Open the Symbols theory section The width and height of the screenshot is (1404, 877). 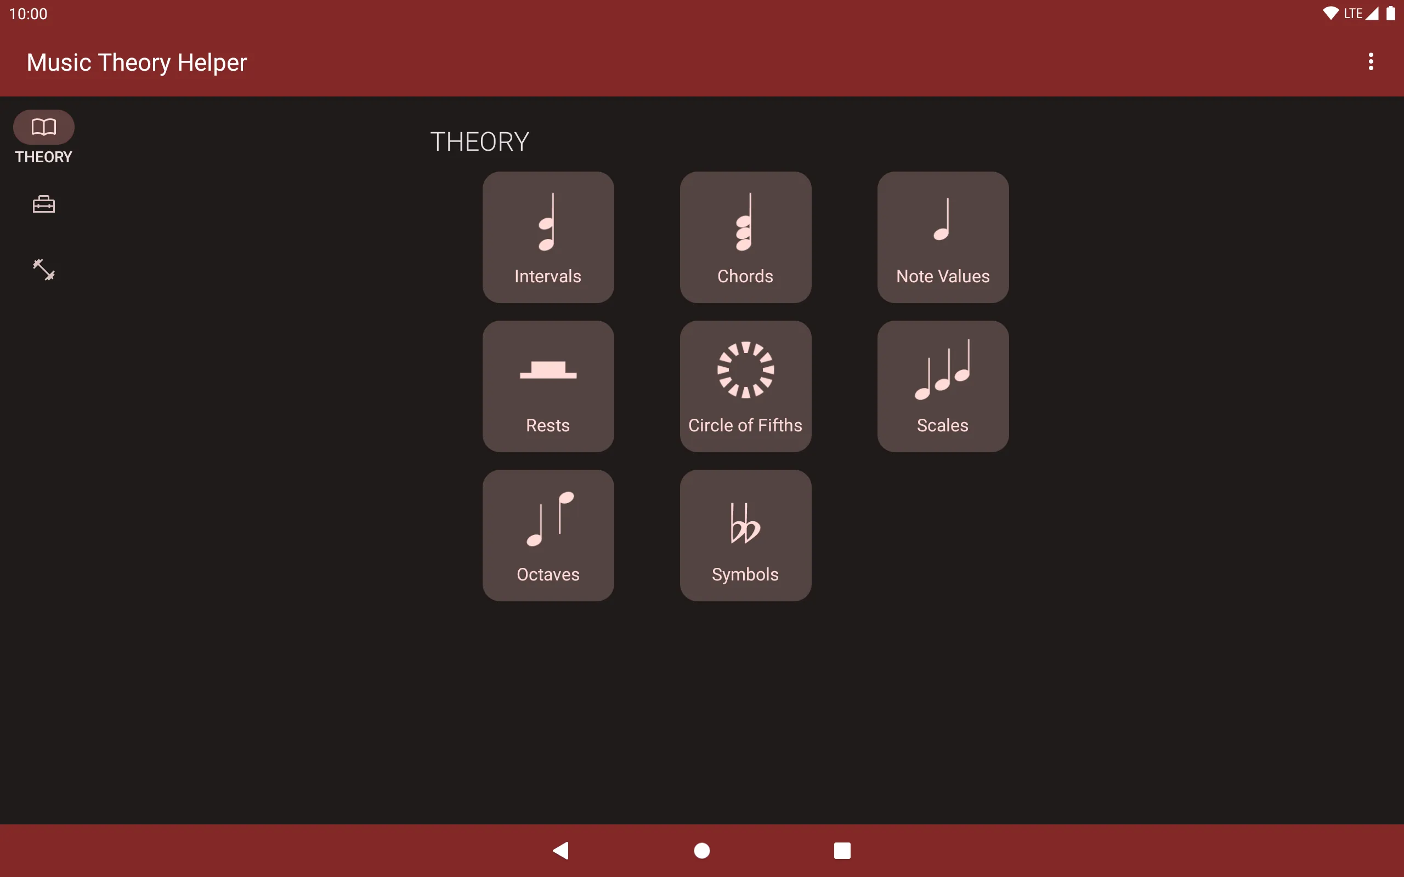click(745, 536)
